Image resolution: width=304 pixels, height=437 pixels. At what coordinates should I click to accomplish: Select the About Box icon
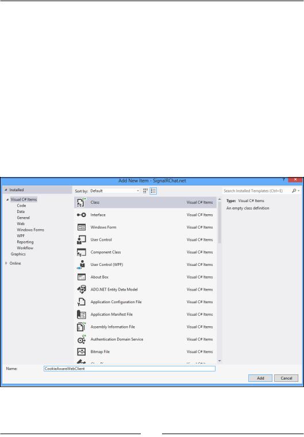coord(81,277)
